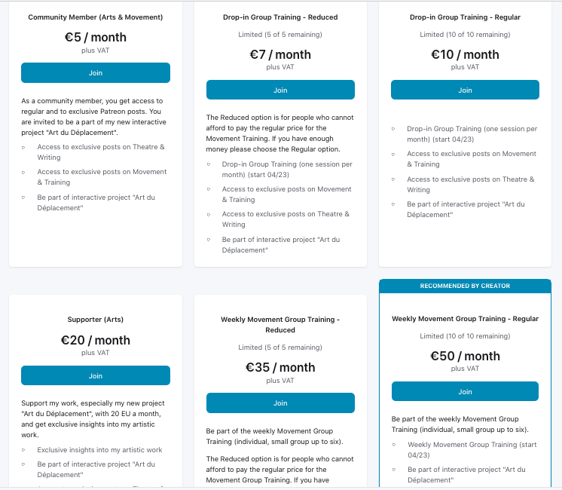Click the €20 / month price
The image size is (562, 490).
(96, 340)
